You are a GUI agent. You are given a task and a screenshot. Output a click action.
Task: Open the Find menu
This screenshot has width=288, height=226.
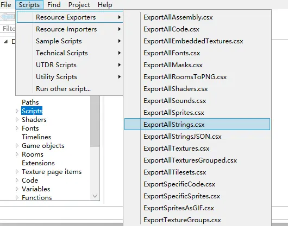[x=54, y=4]
